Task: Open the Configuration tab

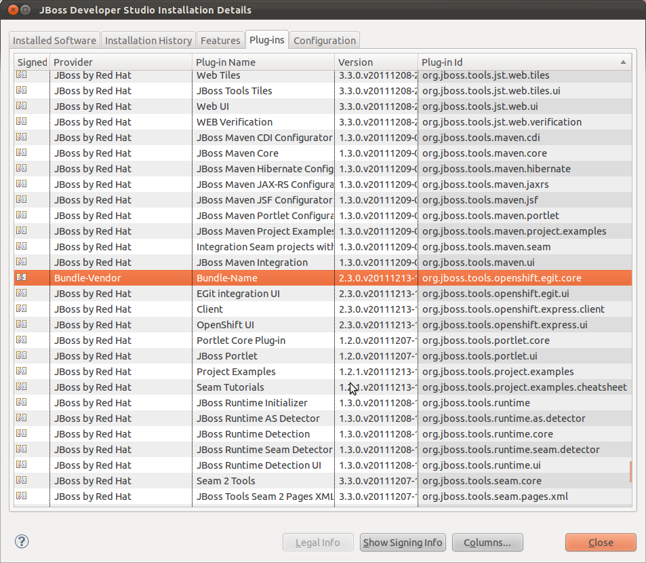Action: point(325,41)
